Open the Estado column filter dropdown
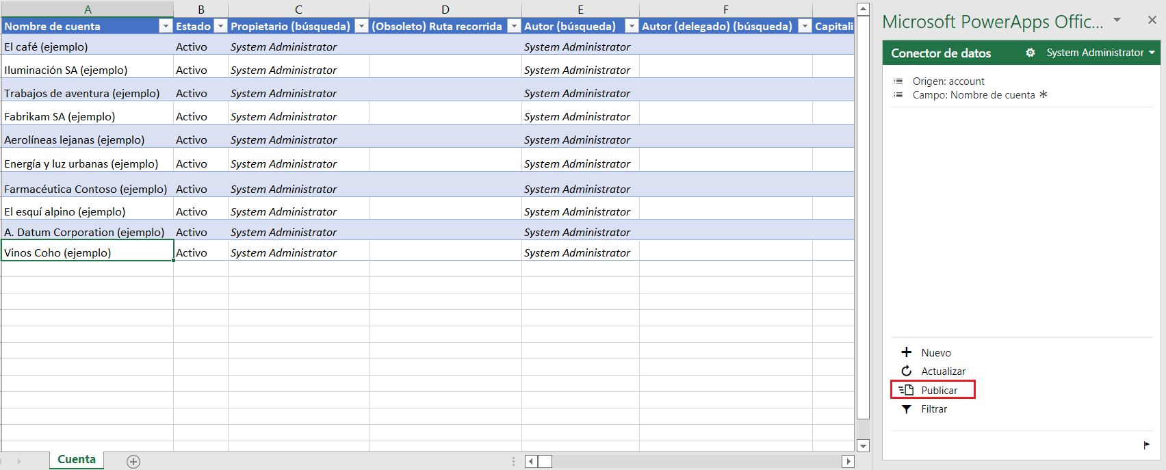The height and width of the screenshot is (470, 1166). click(220, 26)
